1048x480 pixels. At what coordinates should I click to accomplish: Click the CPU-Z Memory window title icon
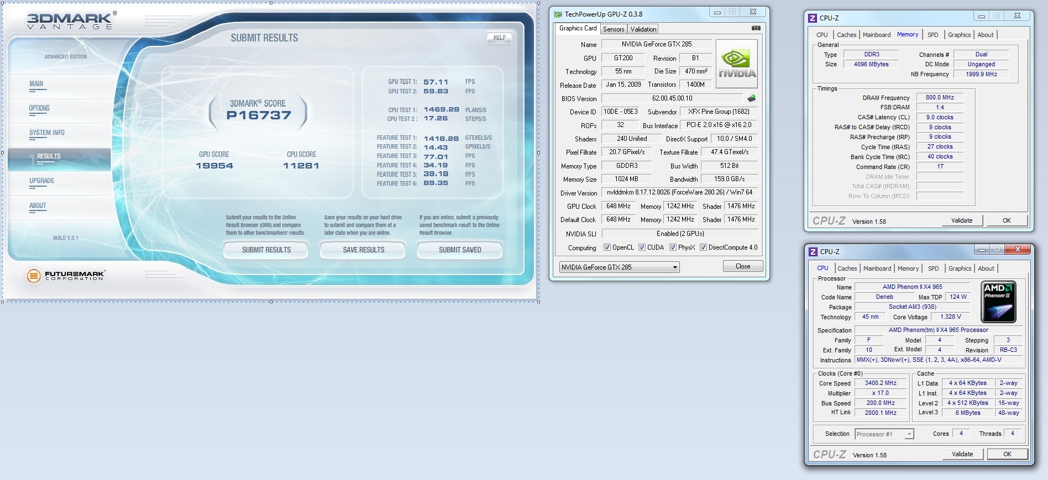(813, 18)
